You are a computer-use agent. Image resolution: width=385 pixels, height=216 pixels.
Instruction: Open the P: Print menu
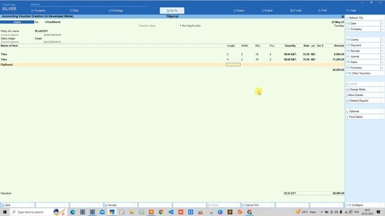(322, 11)
